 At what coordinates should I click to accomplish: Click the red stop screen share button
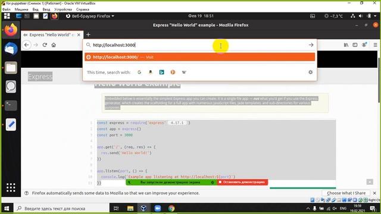point(242,182)
